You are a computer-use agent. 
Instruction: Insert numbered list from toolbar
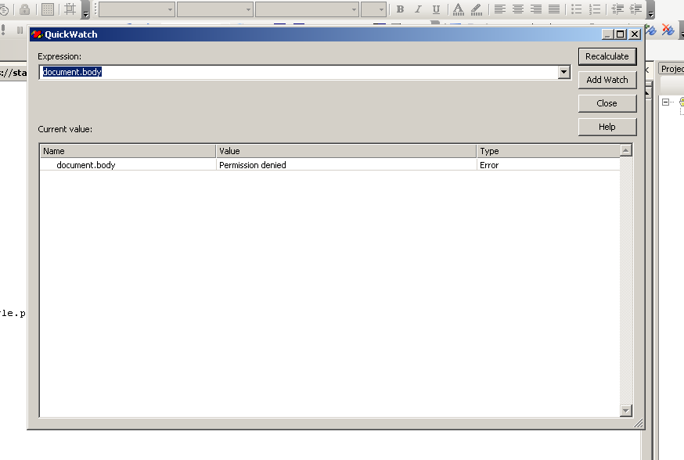pyautogui.click(x=595, y=9)
